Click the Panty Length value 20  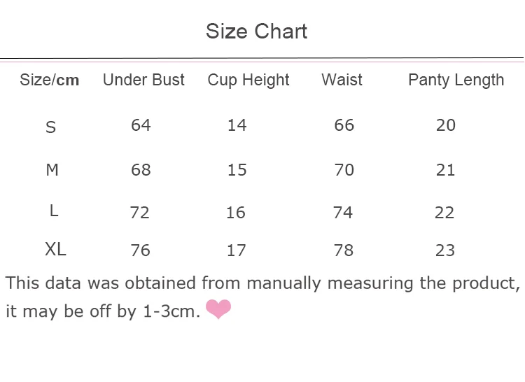click(x=446, y=125)
